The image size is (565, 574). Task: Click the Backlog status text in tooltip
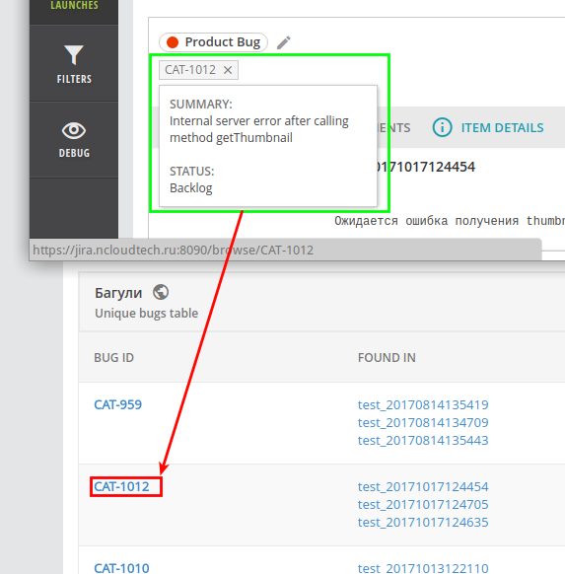pyautogui.click(x=190, y=188)
